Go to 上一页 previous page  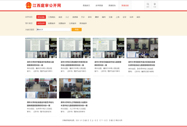pos(94,120)
